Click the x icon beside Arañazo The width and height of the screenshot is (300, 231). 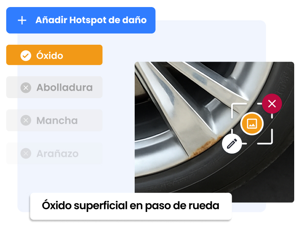point(26,153)
